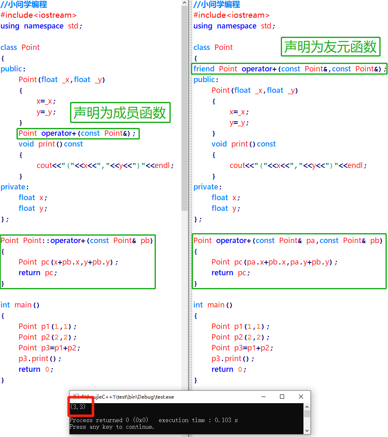Click "Process returned 0 (0x0)" in the console
Image resolution: width=388 pixels, height=437 pixels.
[x=108, y=420]
